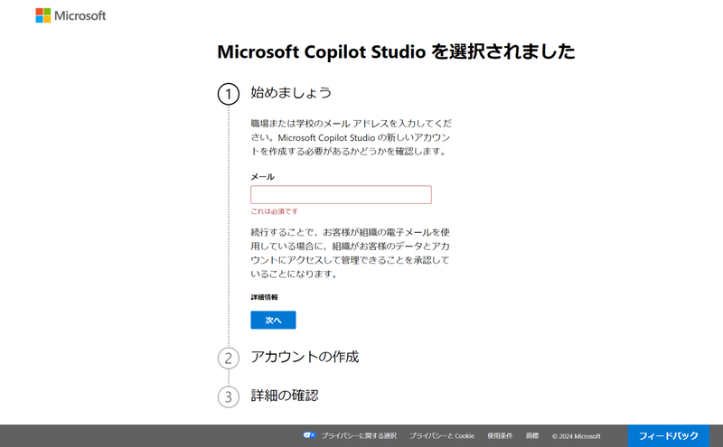Click the Microsoft Copilot Studio page title

click(x=396, y=51)
